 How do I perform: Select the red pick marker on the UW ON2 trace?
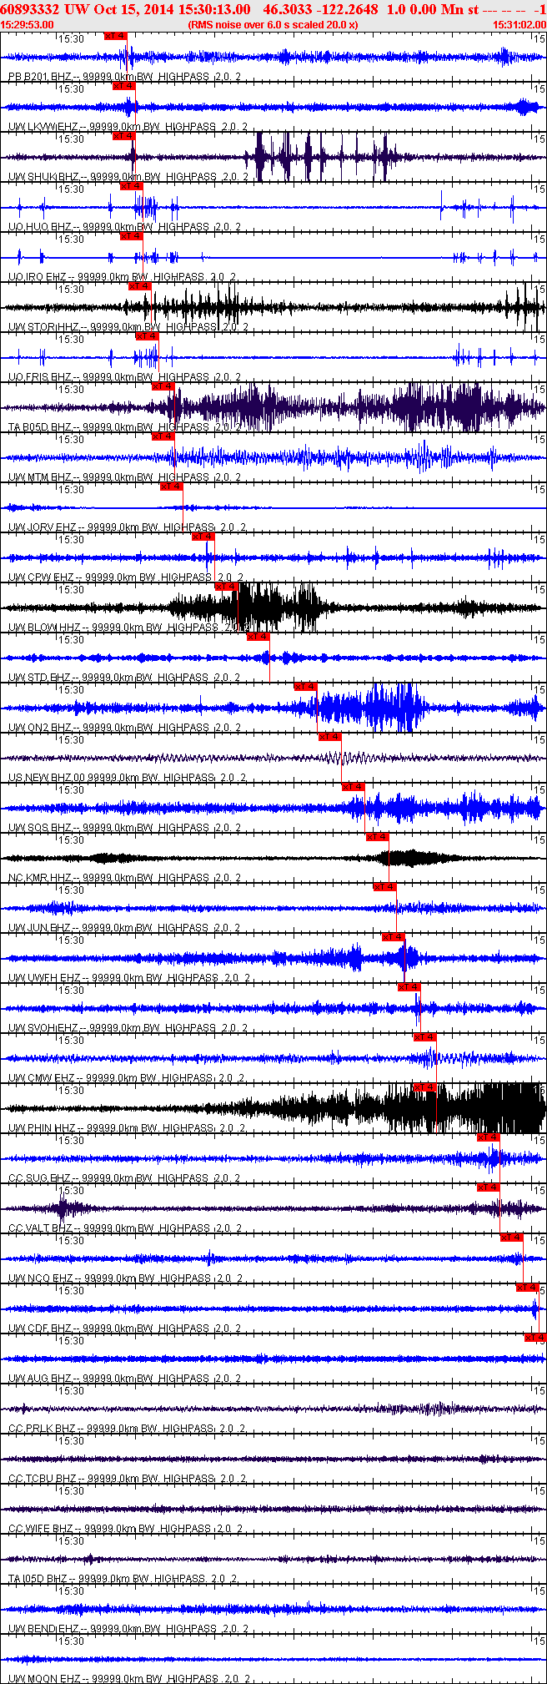pos(306,687)
